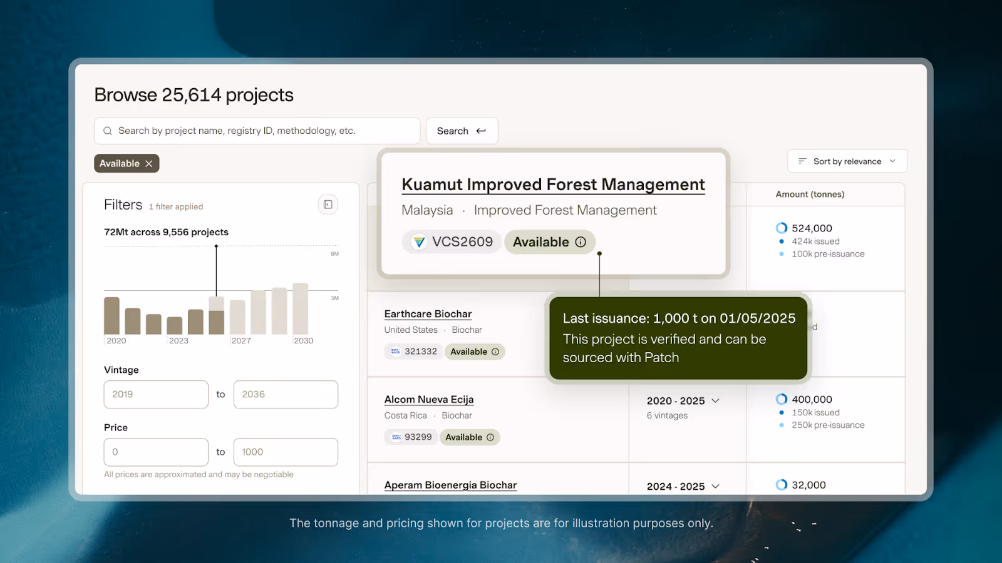Click '72Mt across 9,556 projects' summary

click(x=166, y=232)
